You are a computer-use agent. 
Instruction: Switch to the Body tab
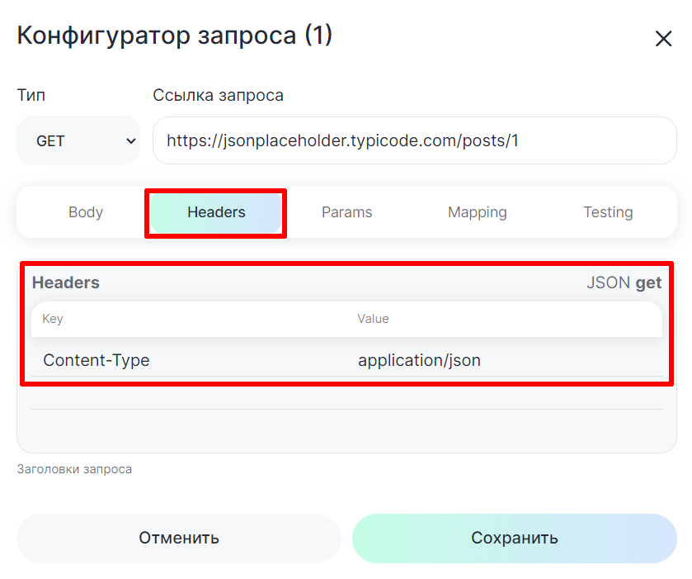(x=86, y=212)
